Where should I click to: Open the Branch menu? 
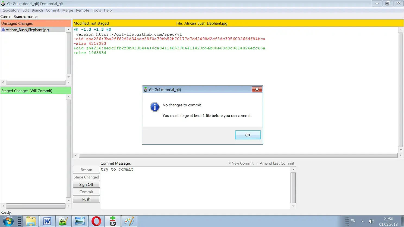tap(37, 10)
